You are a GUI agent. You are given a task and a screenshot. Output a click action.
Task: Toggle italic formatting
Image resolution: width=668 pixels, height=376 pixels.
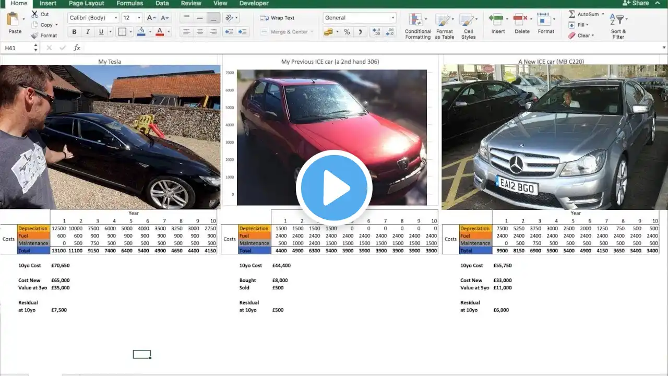click(88, 32)
